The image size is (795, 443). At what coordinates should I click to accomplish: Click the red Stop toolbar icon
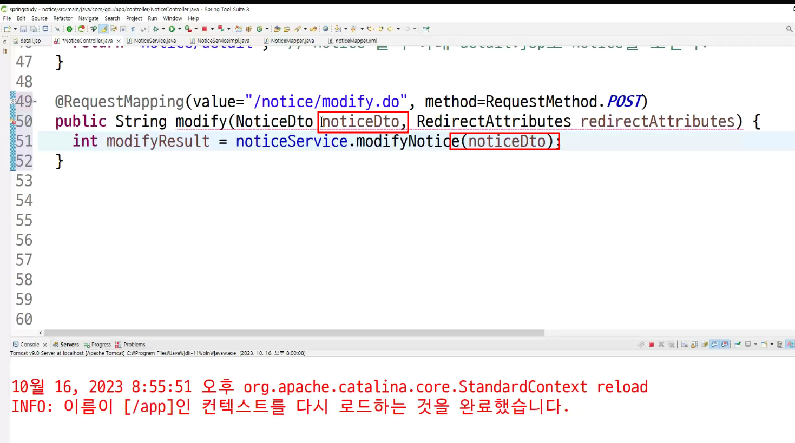(x=205, y=29)
